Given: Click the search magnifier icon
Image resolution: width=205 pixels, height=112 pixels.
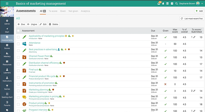Looking at the screenshot, I should coord(177,4).
